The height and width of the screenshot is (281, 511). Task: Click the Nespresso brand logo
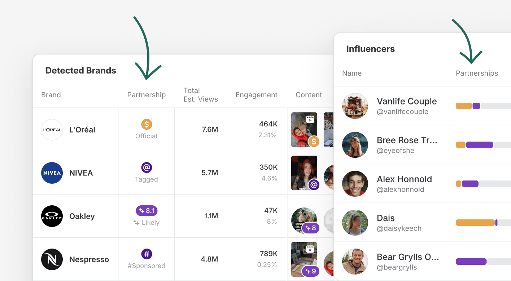[x=52, y=259]
